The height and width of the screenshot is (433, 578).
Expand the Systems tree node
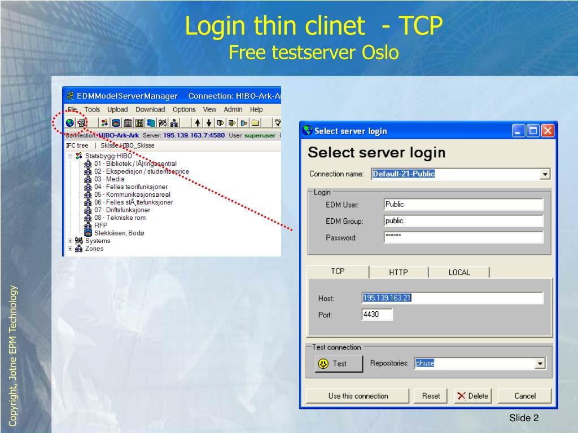click(x=70, y=241)
